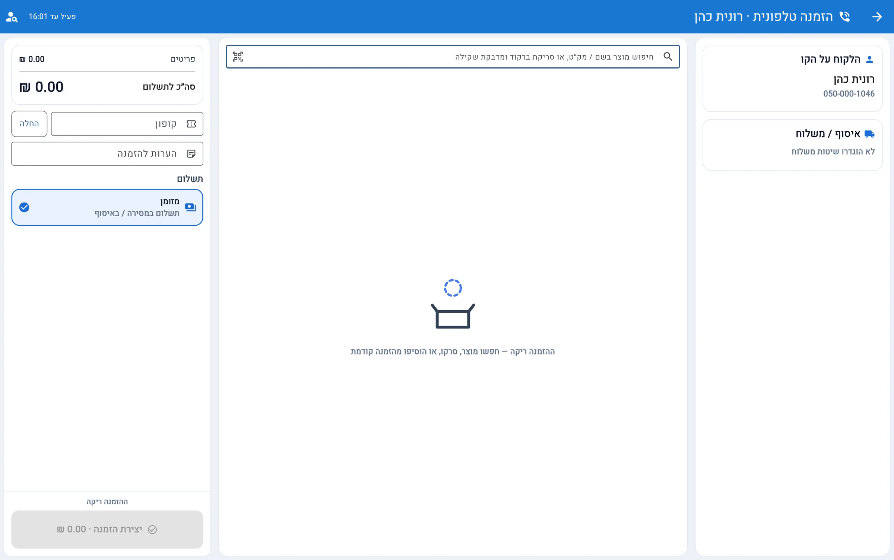894x560 pixels.
Task: Open the customer search user icon
Action: [x=12, y=17]
